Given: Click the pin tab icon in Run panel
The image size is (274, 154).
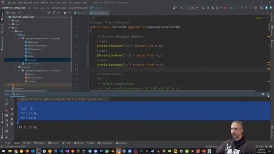Looking at the screenshot, I should (x=7, y=138).
